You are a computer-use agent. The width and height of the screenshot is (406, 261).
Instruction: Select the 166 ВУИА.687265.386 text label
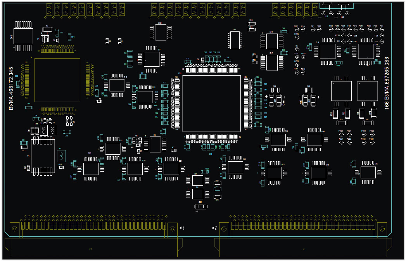point(387,83)
